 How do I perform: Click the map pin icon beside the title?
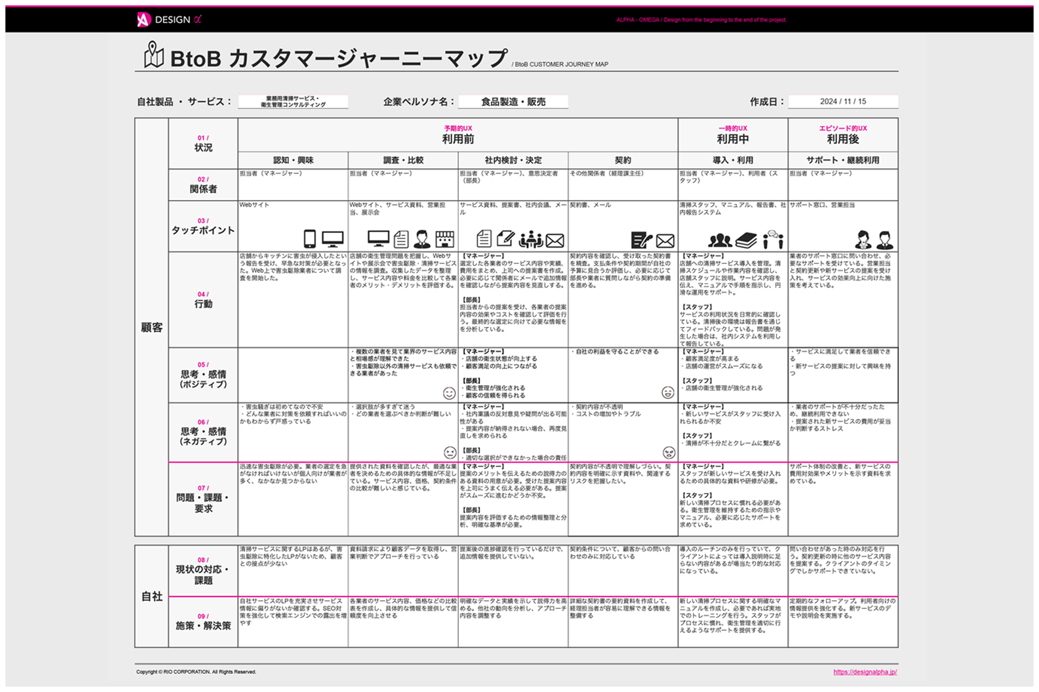[154, 55]
